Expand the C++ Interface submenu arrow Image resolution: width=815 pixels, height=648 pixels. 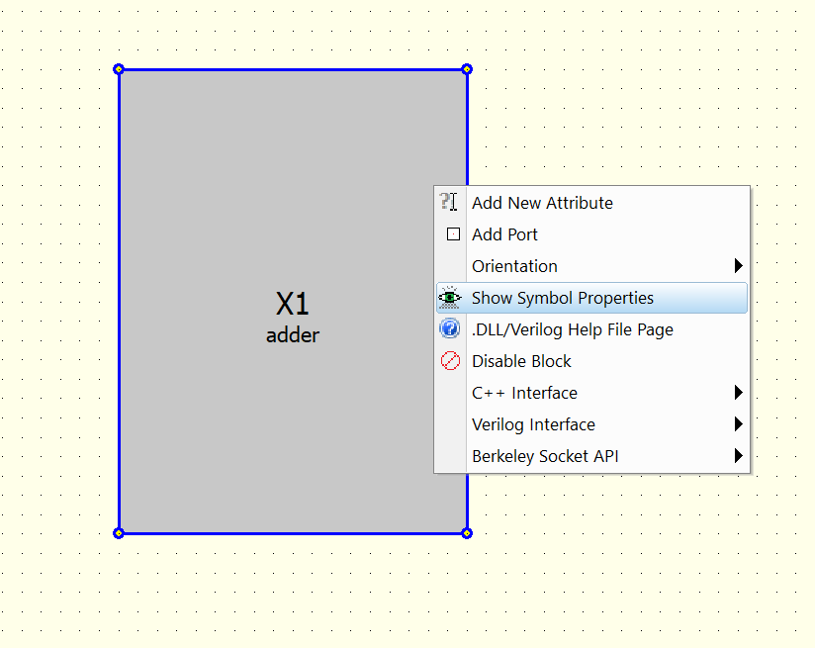pos(738,393)
